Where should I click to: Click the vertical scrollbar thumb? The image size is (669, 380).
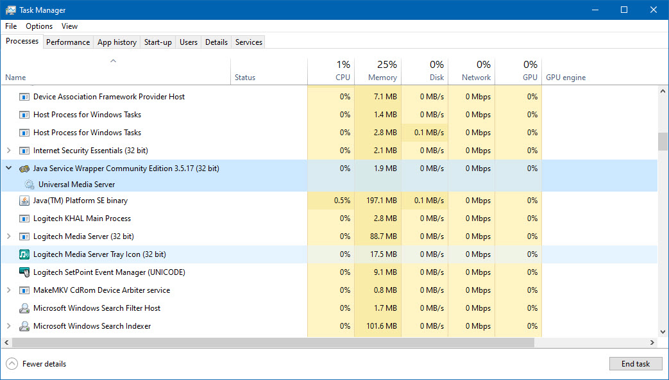coord(663,142)
